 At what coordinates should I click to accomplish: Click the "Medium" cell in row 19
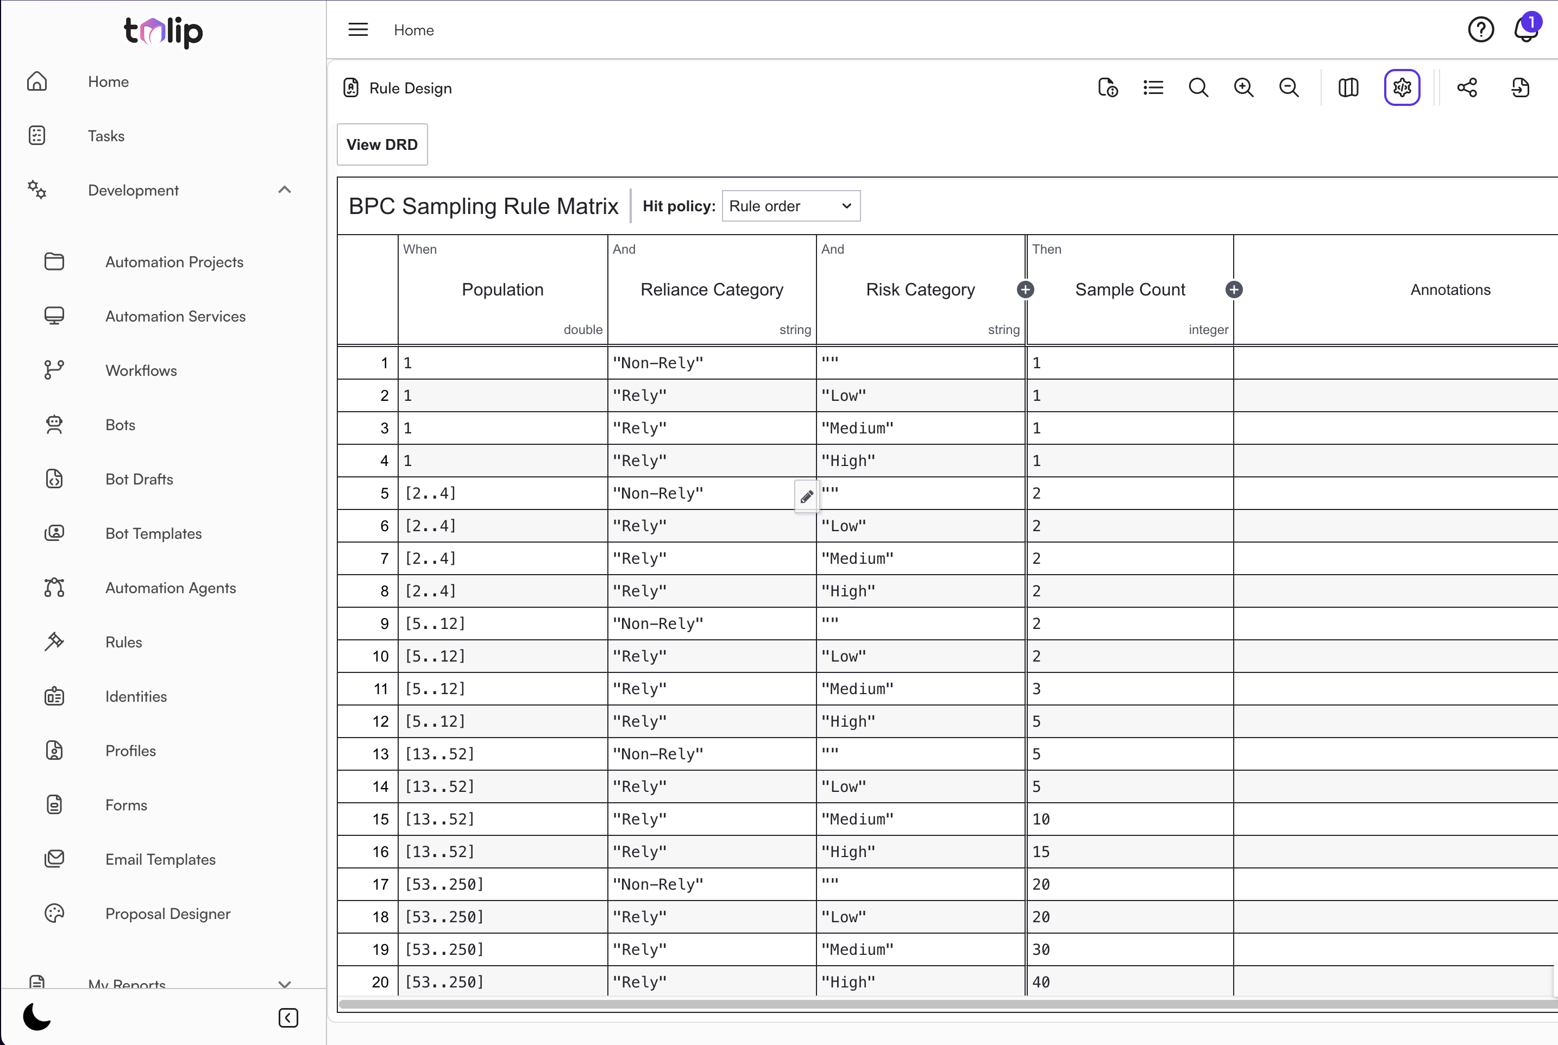click(x=920, y=950)
